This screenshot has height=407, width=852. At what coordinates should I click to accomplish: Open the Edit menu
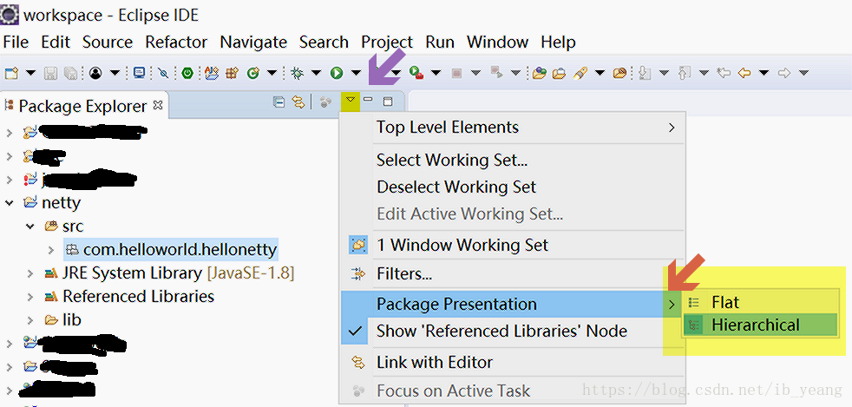pyautogui.click(x=56, y=42)
